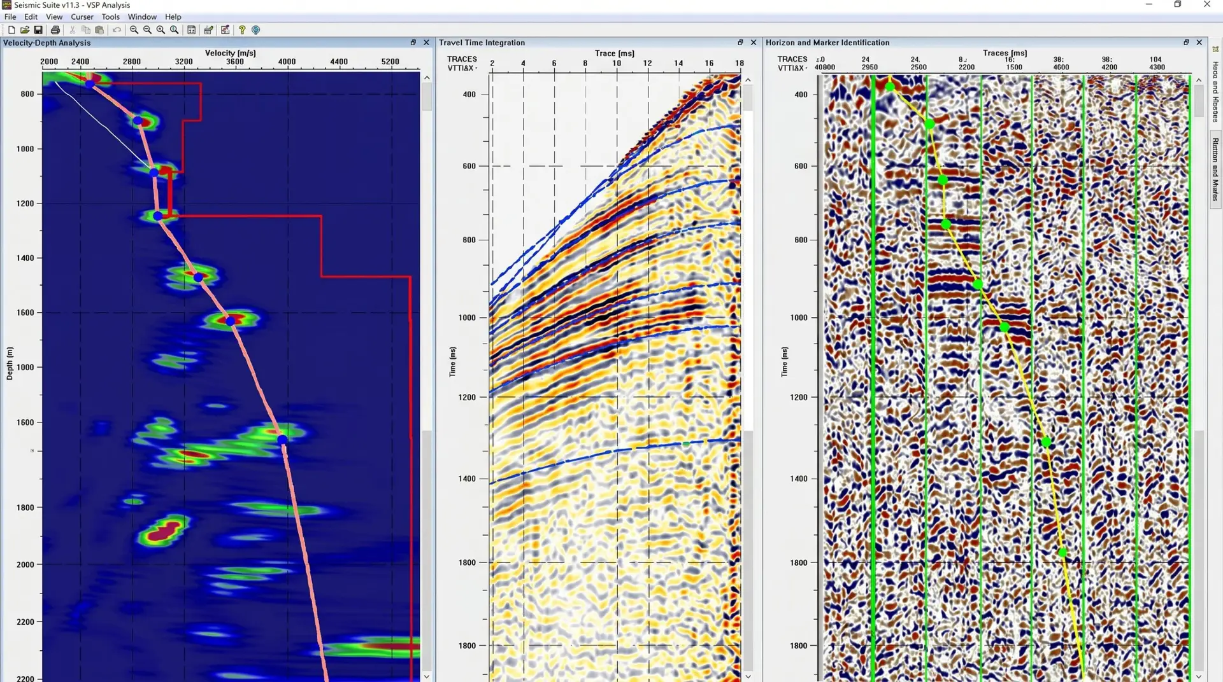The height and width of the screenshot is (682, 1223).
Task: Undock the Velocity-Depth Analysis panel
Action: (x=413, y=43)
